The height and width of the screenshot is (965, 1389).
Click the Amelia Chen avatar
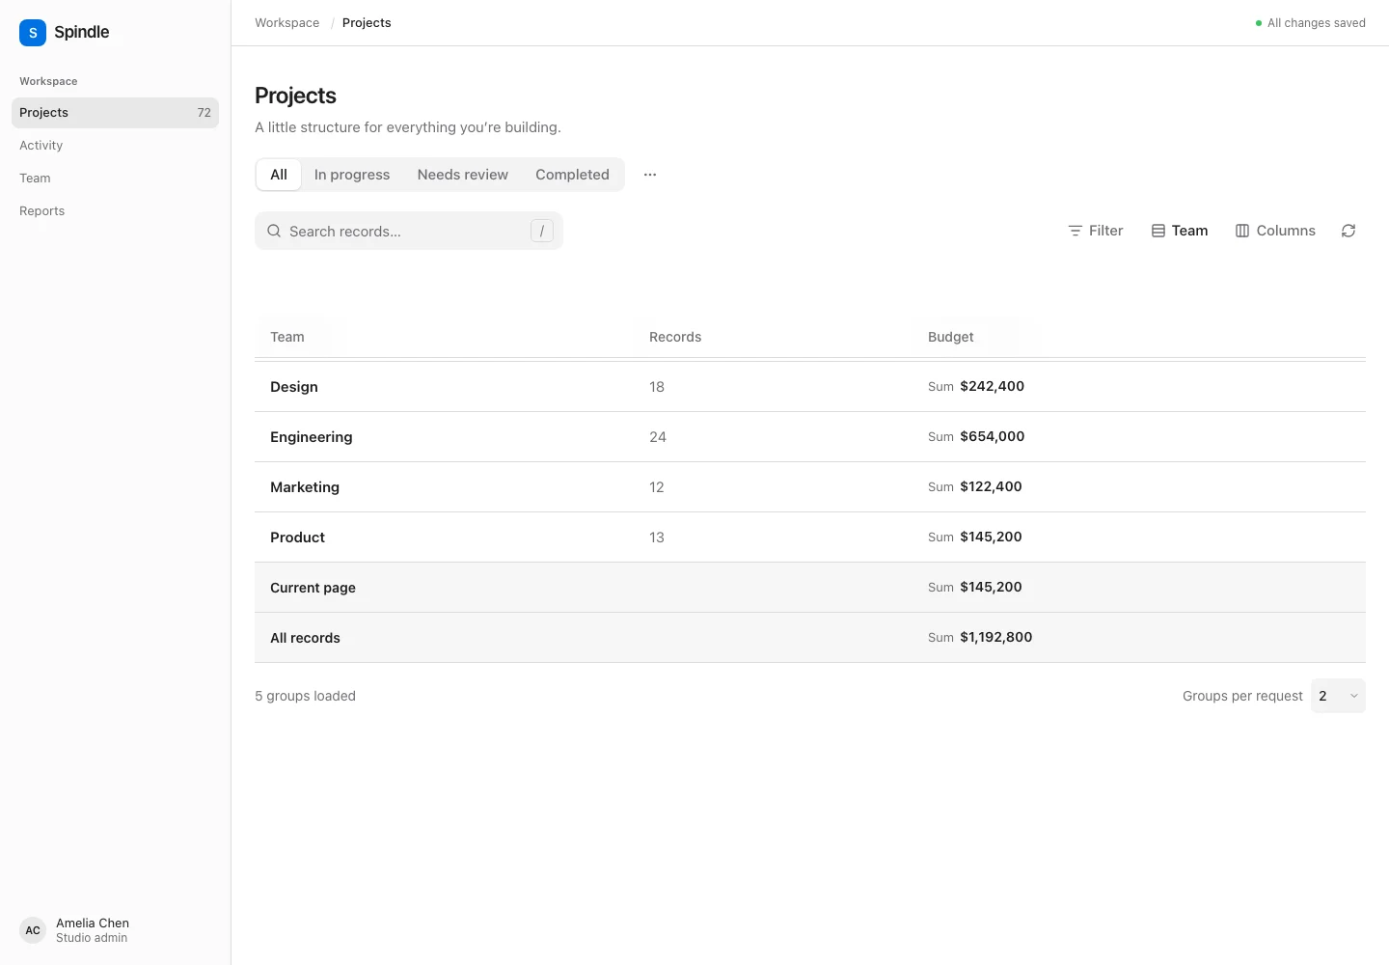(33, 930)
